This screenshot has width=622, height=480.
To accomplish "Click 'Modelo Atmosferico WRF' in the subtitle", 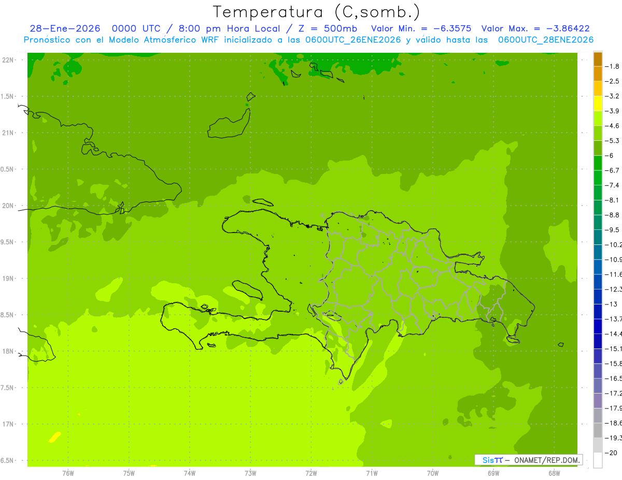I will point(164,40).
